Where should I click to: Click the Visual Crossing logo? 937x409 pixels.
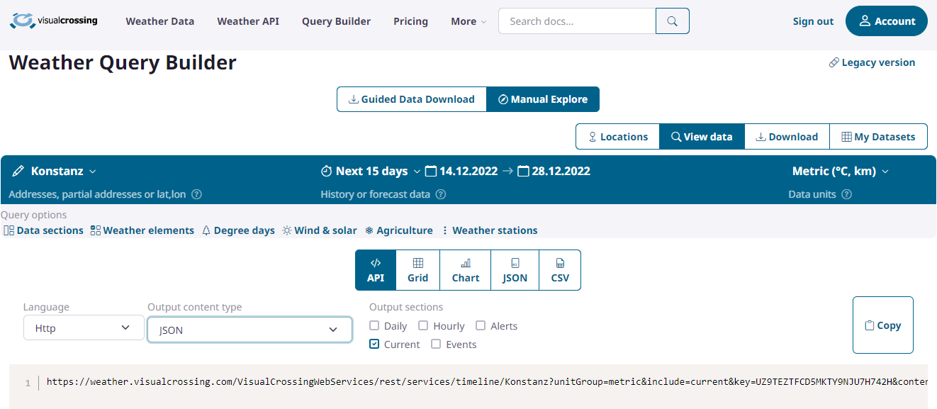pos(54,21)
